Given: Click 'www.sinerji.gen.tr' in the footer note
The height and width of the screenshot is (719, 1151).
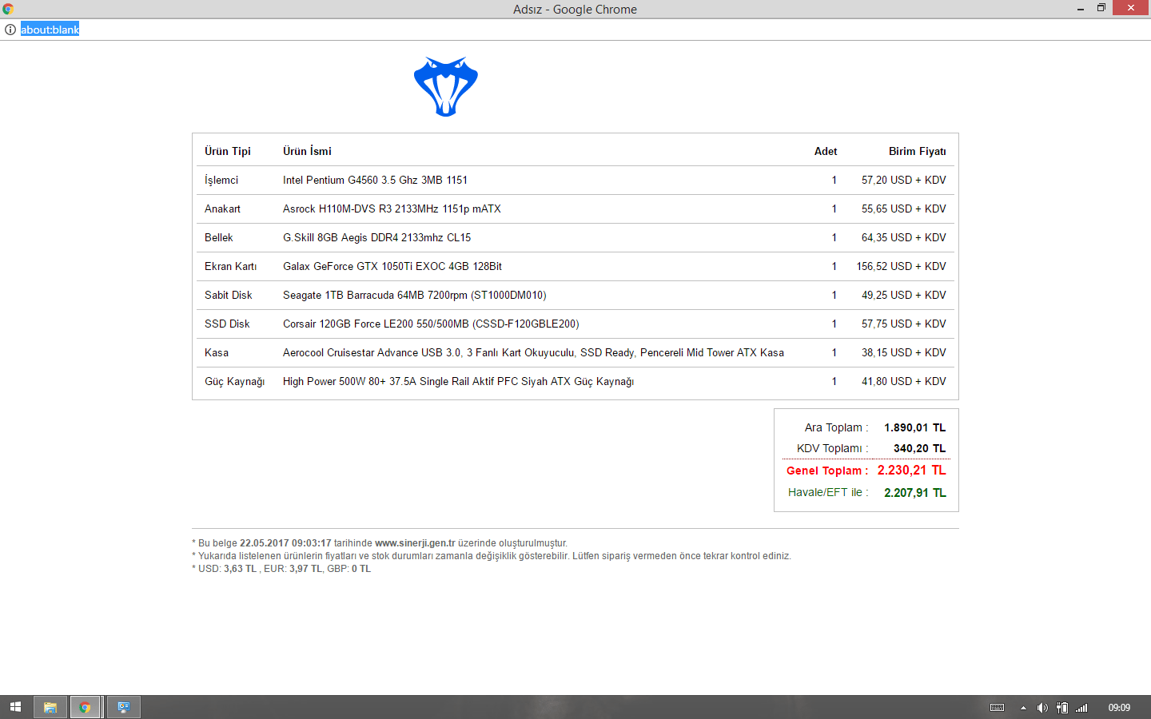Looking at the screenshot, I should tap(415, 543).
